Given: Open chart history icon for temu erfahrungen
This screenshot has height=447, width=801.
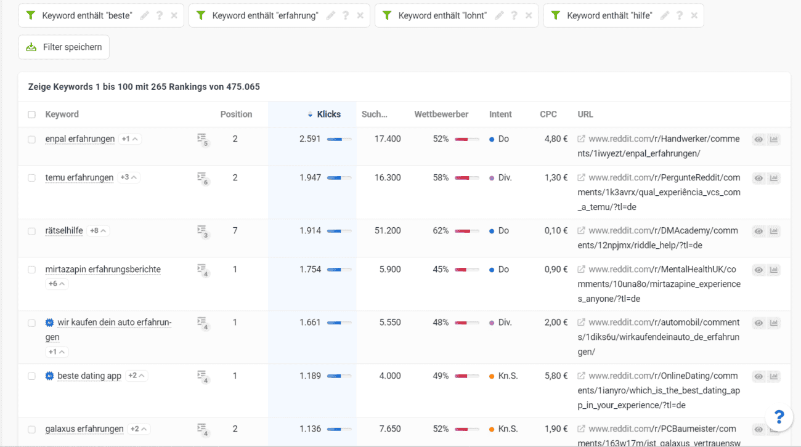Looking at the screenshot, I should (x=774, y=178).
